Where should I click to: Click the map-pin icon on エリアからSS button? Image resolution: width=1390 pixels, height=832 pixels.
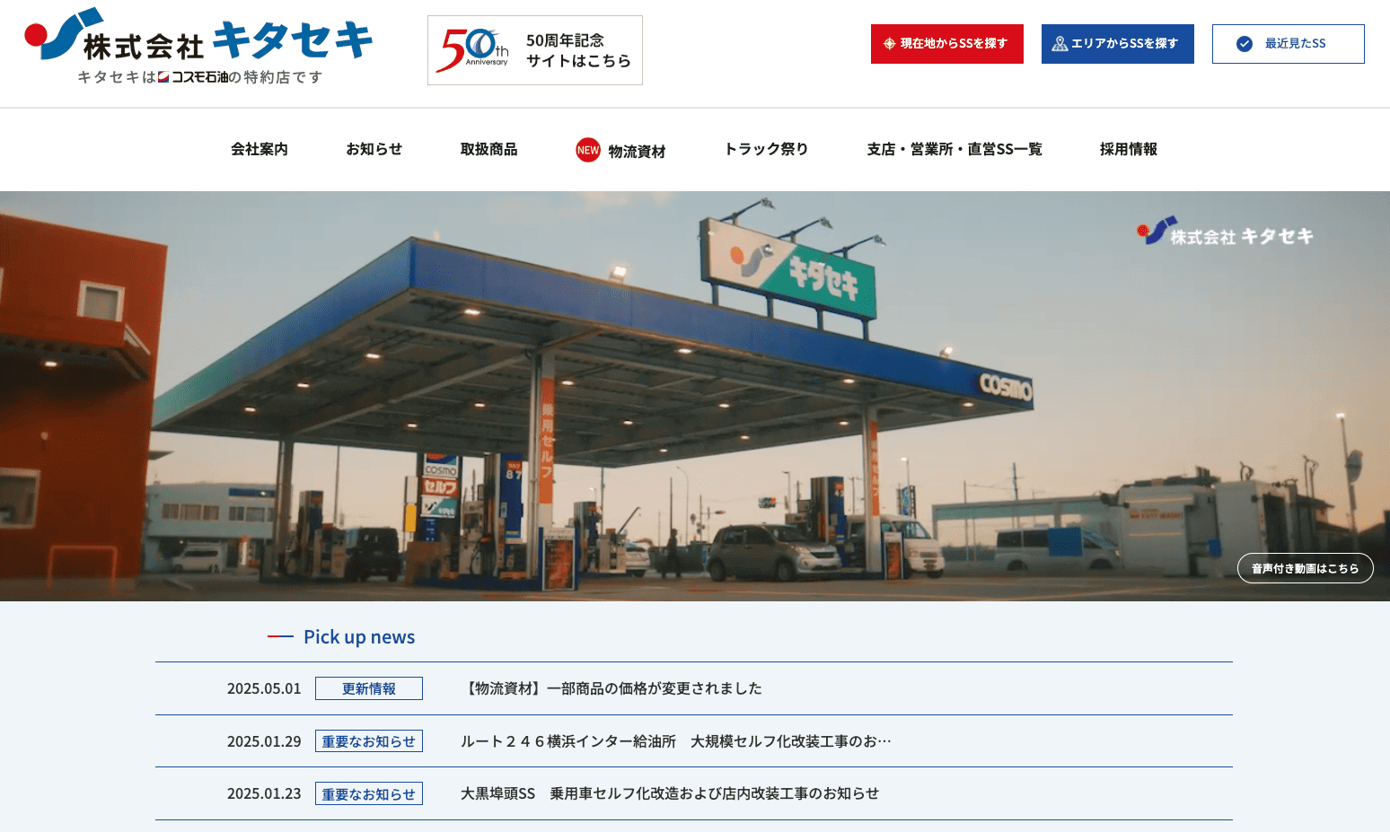coord(1060,44)
